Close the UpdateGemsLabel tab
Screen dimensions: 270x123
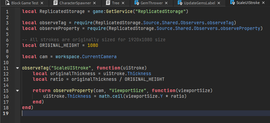pyautogui.click(x=219, y=3)
